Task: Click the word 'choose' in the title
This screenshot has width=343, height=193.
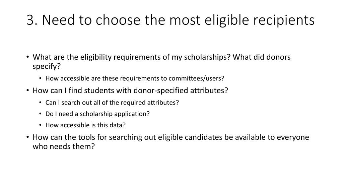Action: (x=118, y=20)
